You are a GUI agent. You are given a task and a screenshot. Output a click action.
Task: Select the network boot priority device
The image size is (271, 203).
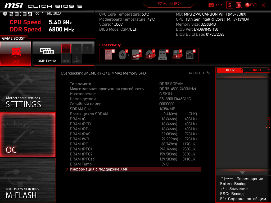point(191,55)
